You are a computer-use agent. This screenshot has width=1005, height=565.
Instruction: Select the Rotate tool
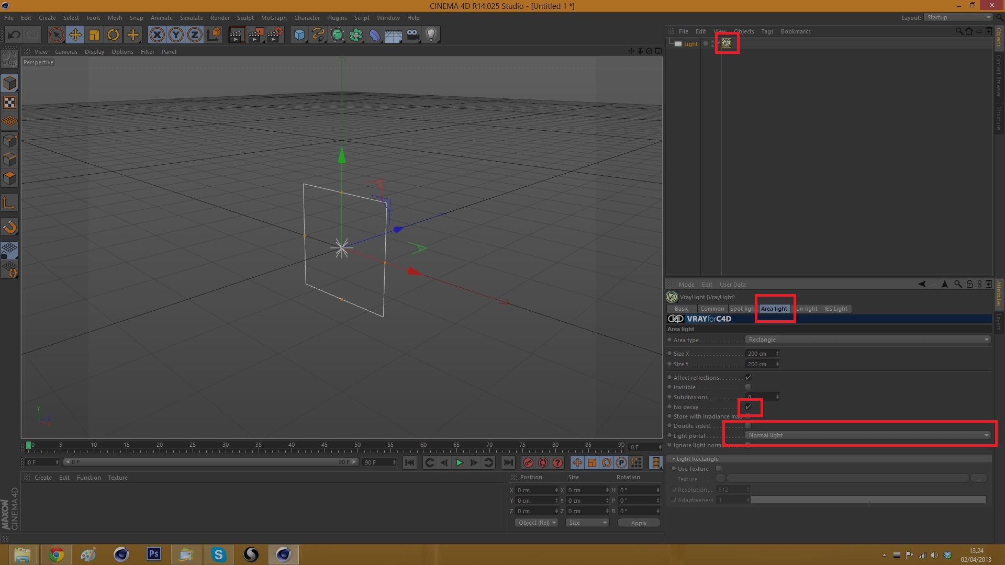[113, 35]
